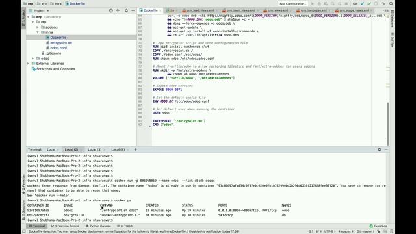Switch to crm_templates.xml tab
The image size is (416, 234).
click(313, 10)
